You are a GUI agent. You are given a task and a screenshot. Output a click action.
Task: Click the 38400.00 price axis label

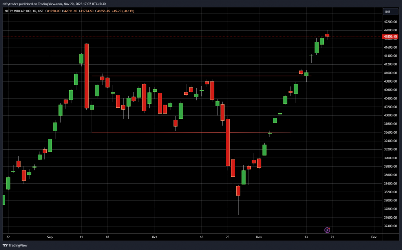click(390, 183)
